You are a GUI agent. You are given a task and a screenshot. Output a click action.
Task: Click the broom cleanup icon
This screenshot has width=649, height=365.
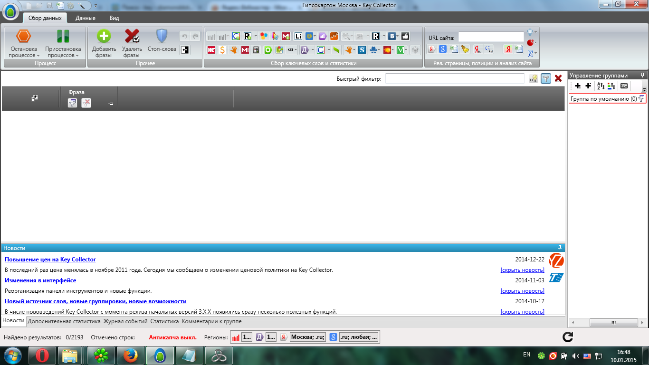465,49
